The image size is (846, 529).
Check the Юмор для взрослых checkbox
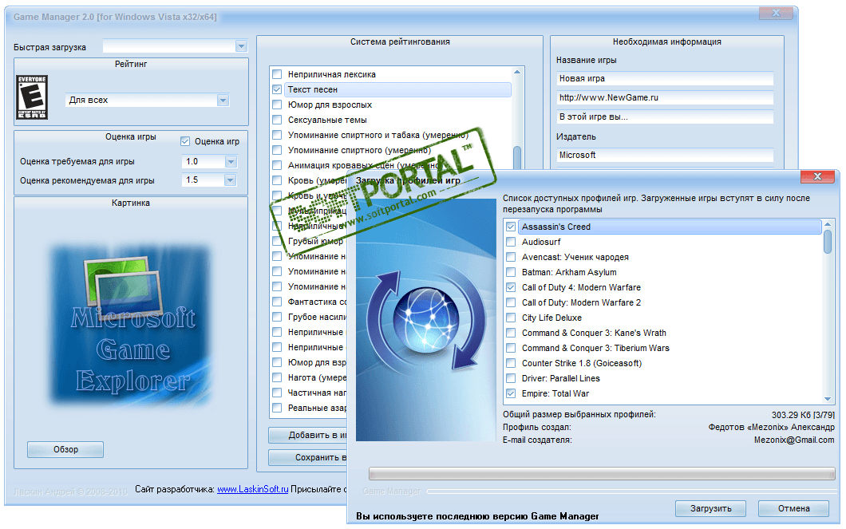(277, 105)
